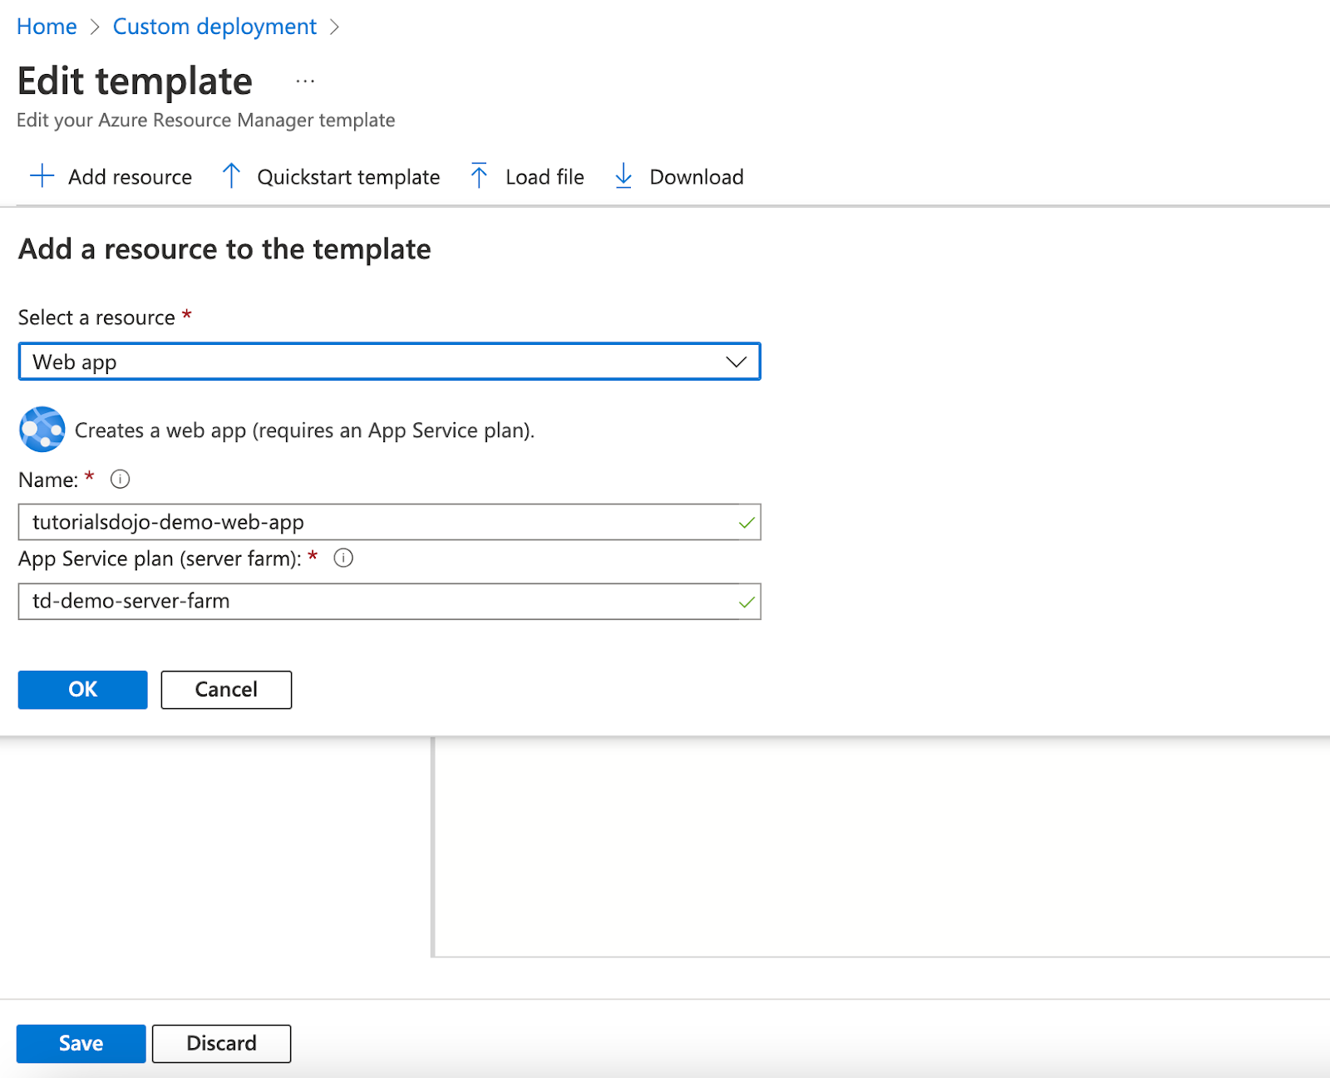Click the info icon beside Name
The width and height of the screenshot is (1330, 1078).
(x=121, y=480)
